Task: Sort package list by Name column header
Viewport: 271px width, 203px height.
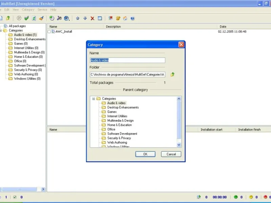Action: point(75,27)
